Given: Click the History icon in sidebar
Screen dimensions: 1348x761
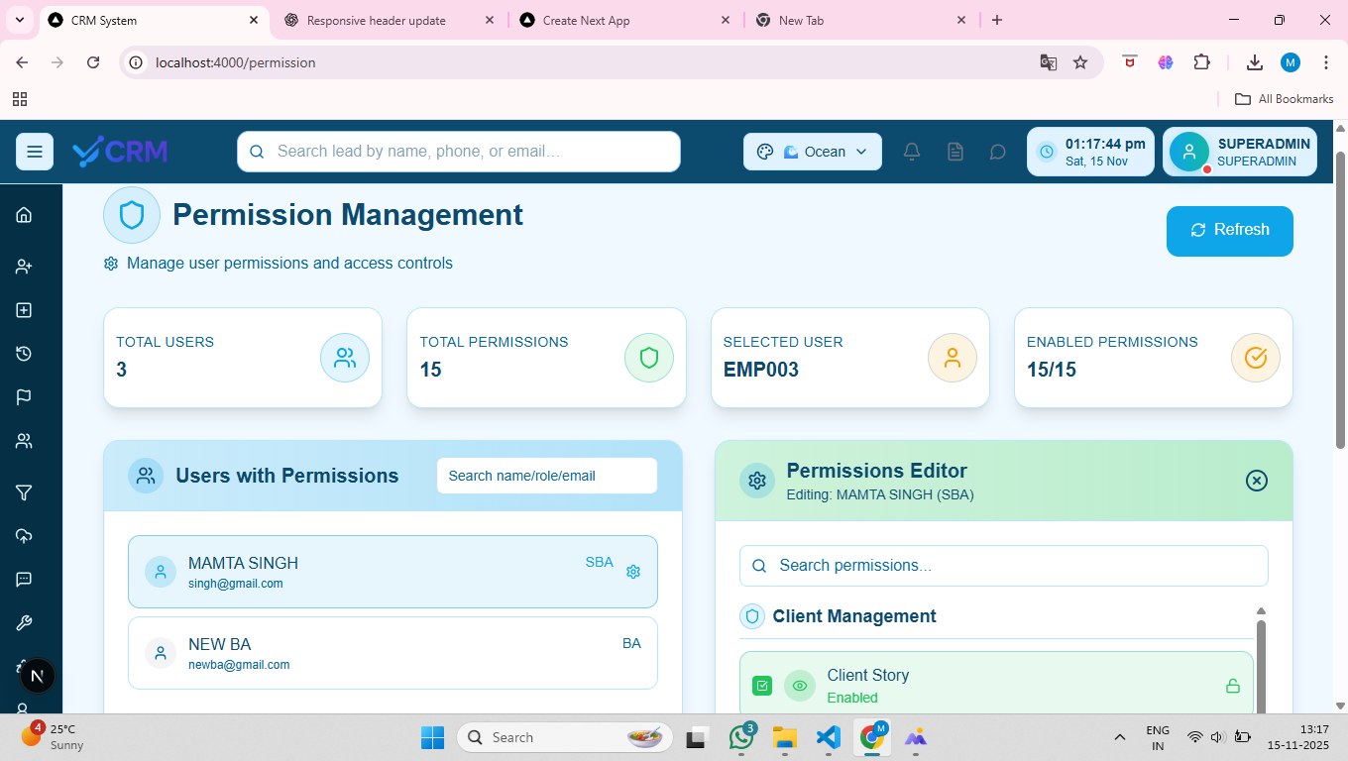Looking at the screenshot, I should pos(23,353).
